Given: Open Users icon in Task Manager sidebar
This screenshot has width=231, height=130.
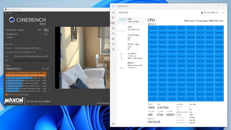Looking at the screenshot, I should click(x=113, y=39).
